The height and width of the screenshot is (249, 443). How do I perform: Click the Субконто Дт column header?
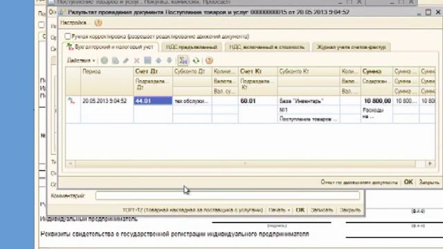coord(192,71)
